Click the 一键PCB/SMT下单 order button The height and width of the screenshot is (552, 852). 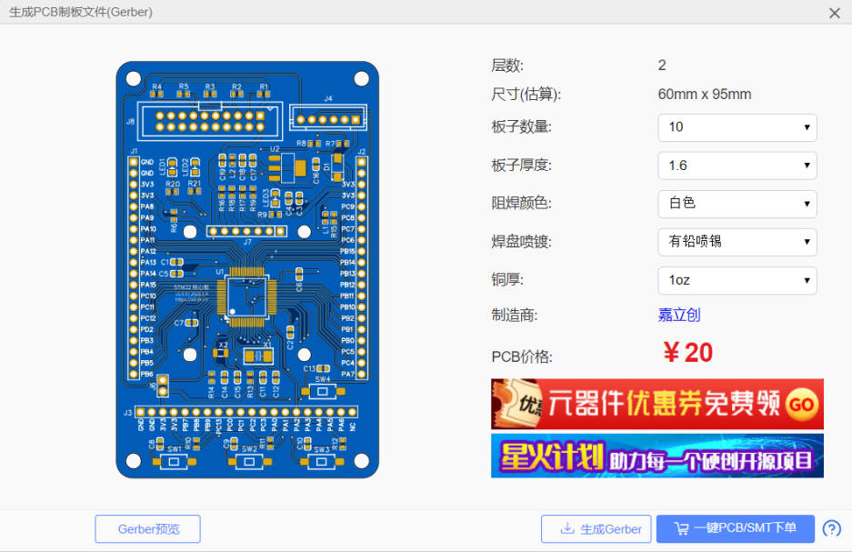736,528
